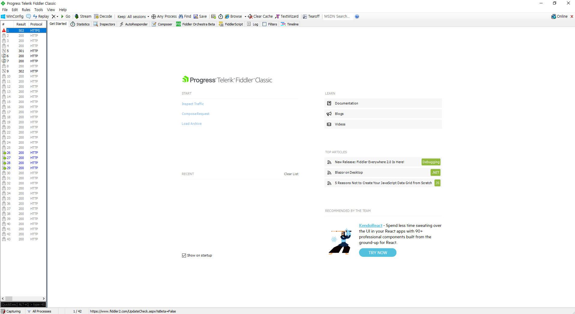
Task: Switch to Statistics tab
Action: (80, 24)
